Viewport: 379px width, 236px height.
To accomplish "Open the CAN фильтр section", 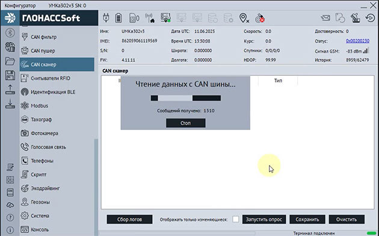I will pyautogui.click(x=57, y=37).
